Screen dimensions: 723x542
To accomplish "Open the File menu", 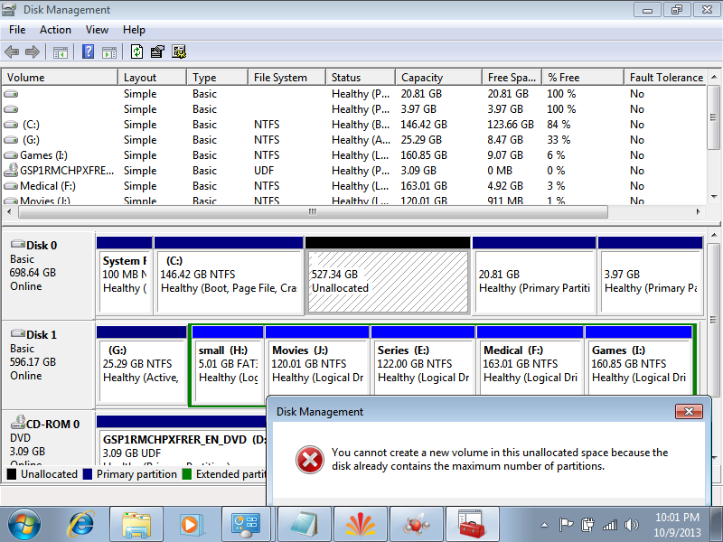I will (16, 29).
